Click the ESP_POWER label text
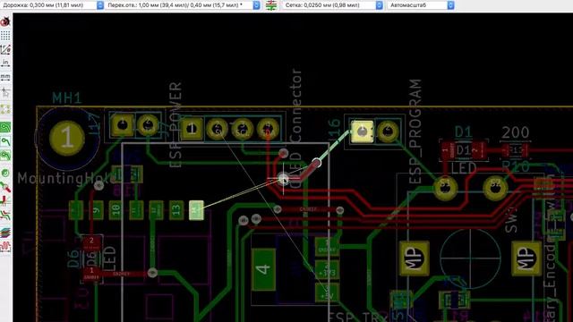Image resolution: width=573 pixels, height=322 pixels. pyautogui.click(x=175, y=124)
